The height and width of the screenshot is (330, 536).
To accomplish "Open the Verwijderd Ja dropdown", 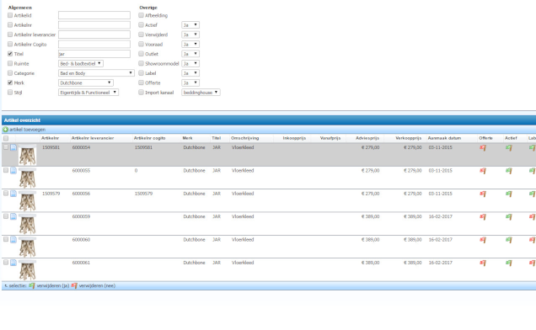I will click(x=190, y=35).
